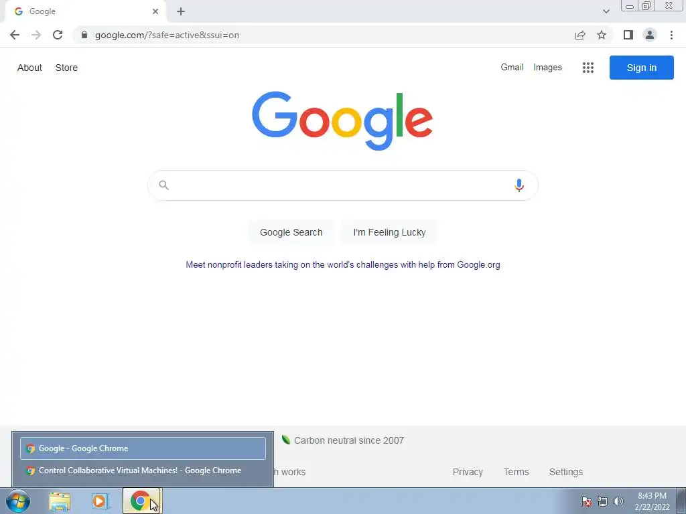Open the Windows Start menu orb

pyautogui.click(x=18, y=501)
